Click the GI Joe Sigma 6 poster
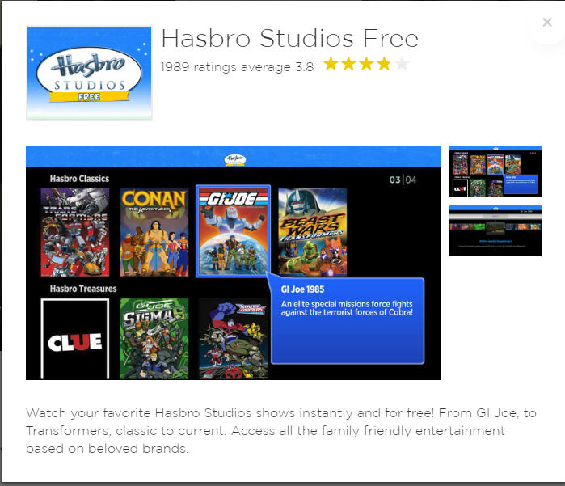565x486 pixels. (154, 339)
